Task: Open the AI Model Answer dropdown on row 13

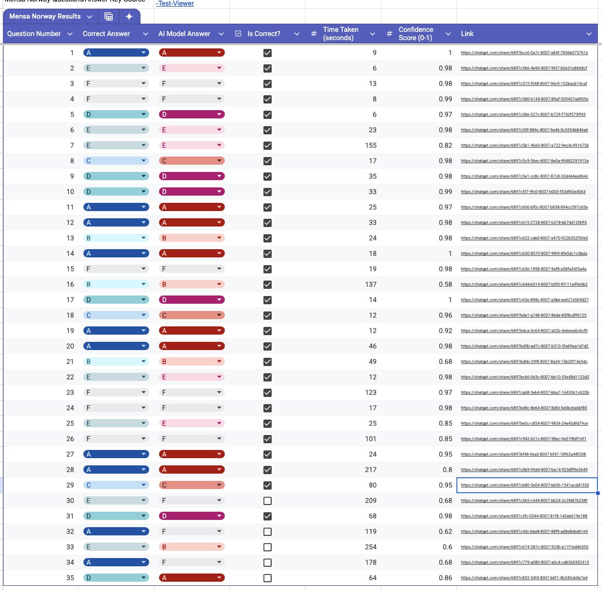Action: [220, 238]
